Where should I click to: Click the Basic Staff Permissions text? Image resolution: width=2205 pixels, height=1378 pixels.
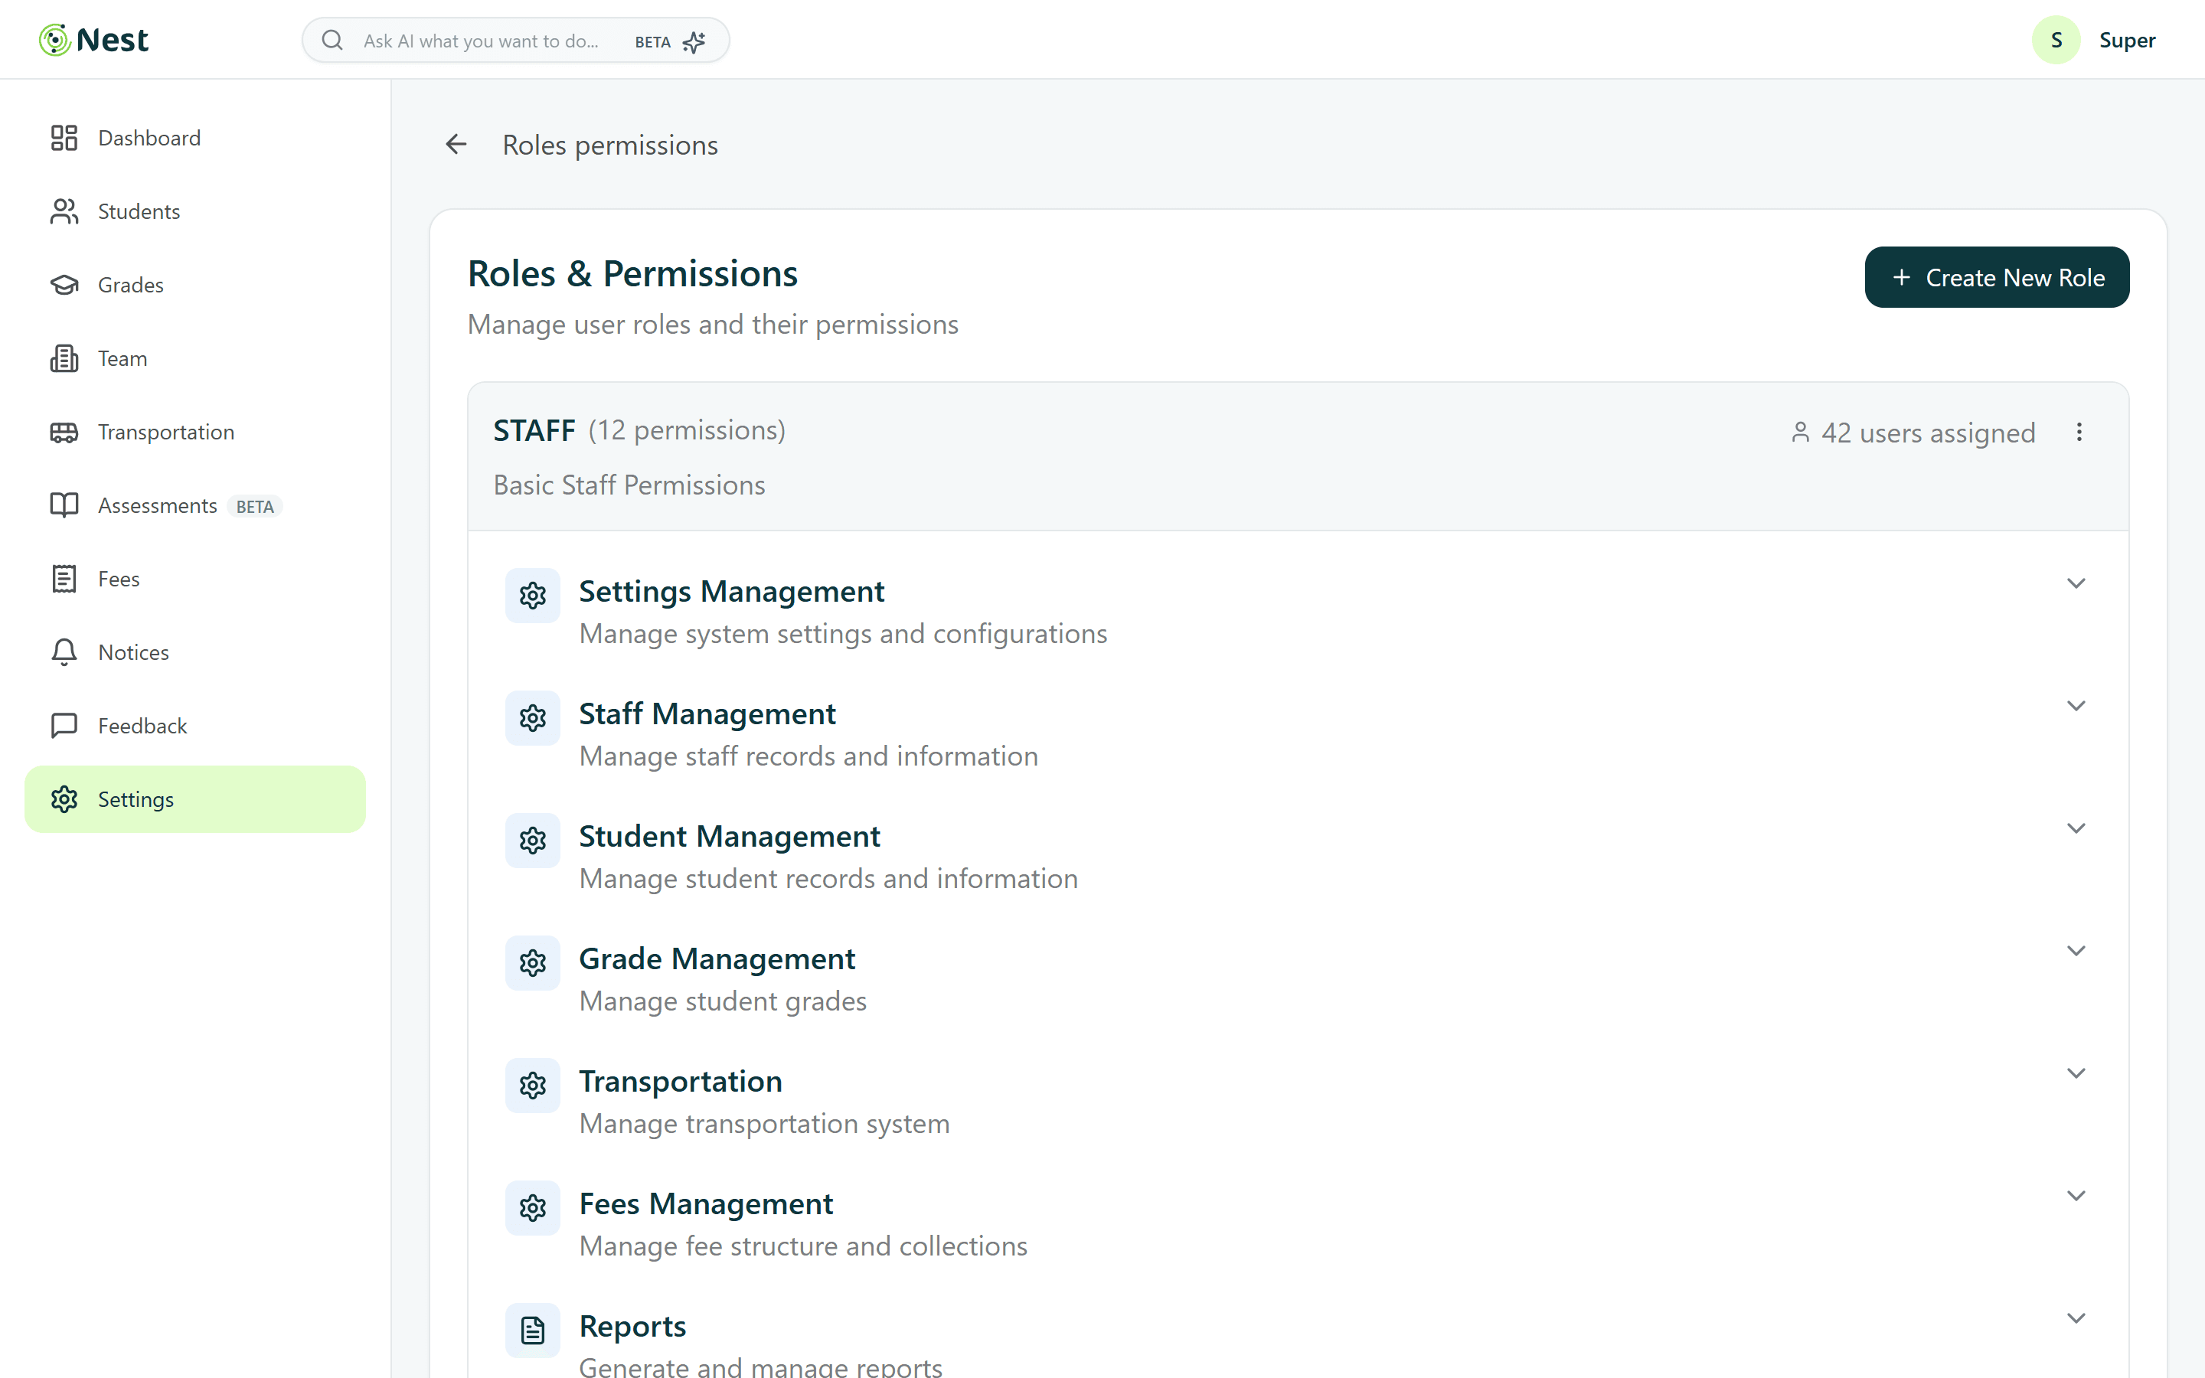pyautogui.click(x=629, y=485)
